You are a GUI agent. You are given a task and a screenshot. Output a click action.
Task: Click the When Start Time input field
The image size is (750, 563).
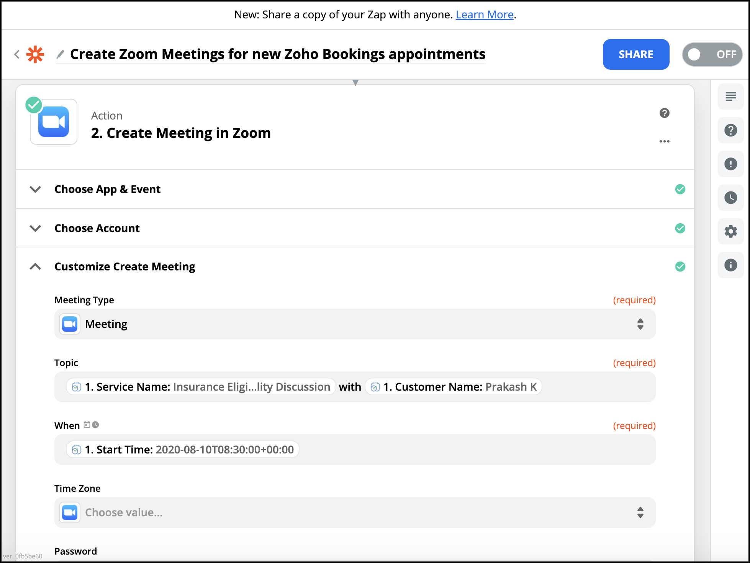point(460,450)
